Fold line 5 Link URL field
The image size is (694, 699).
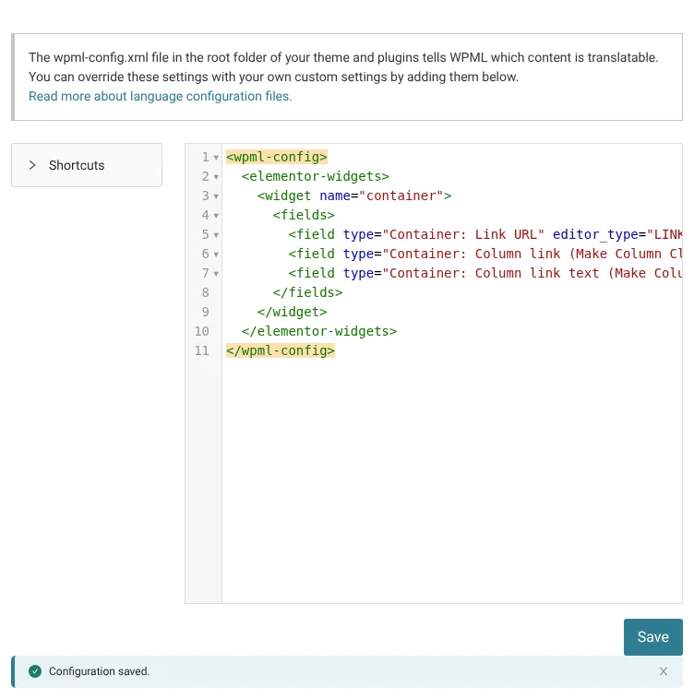click(216, 235)
